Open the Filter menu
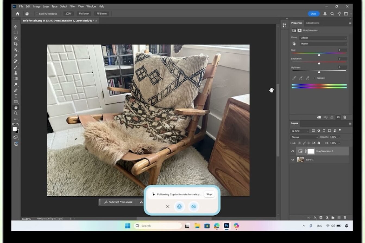365x243 pixels. [73, 6]
